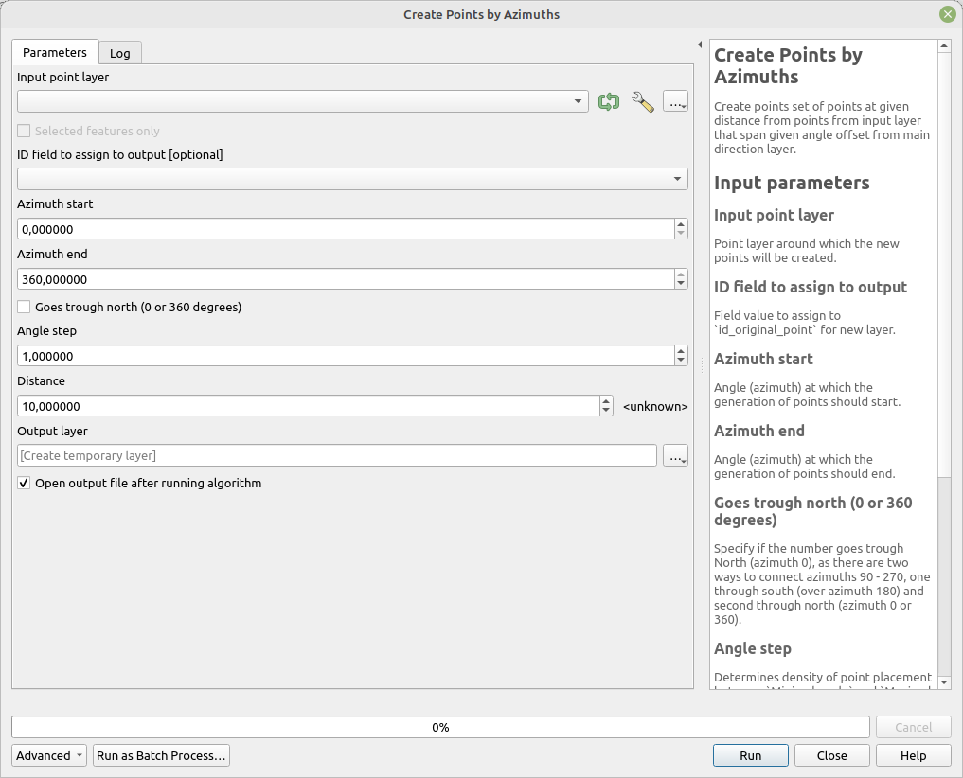Enable 'Goes trough north (0 or 360 degrees)'
This screenshot has height=778, width=963.
point(23,307)
